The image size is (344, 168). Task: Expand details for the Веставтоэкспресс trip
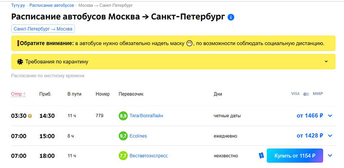[x=330, y=156]
